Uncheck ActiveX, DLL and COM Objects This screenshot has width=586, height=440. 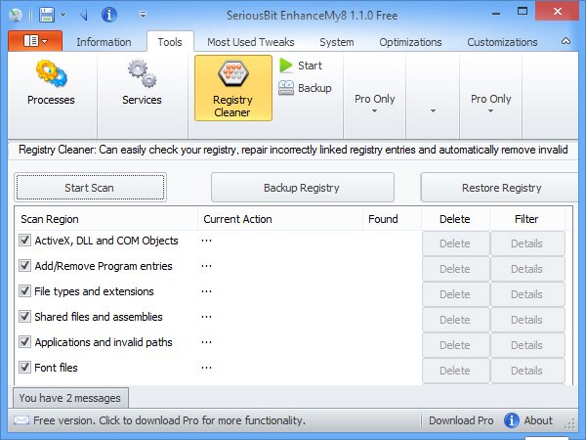(x=25, y=241)
